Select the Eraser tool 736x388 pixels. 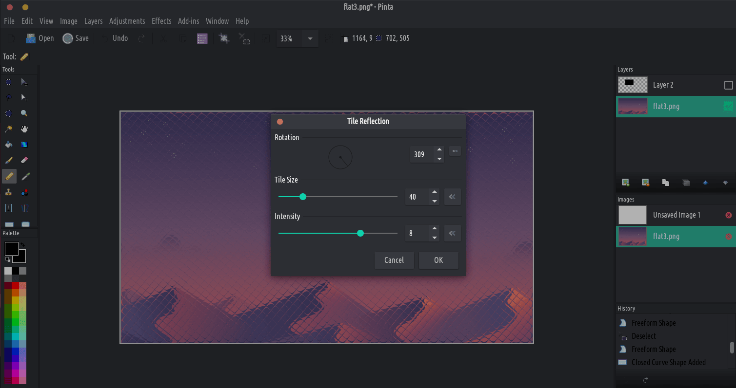[24, 160]
